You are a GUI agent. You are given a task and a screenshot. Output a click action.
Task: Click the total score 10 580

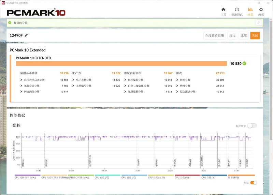[x=236, y=64]
